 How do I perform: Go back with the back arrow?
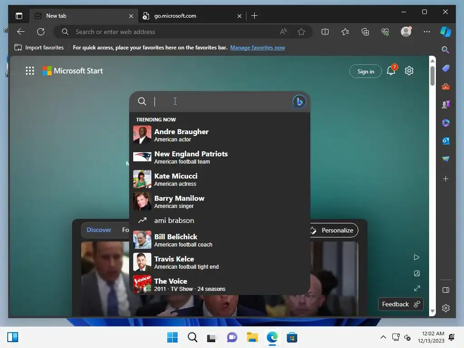(21, 32)
